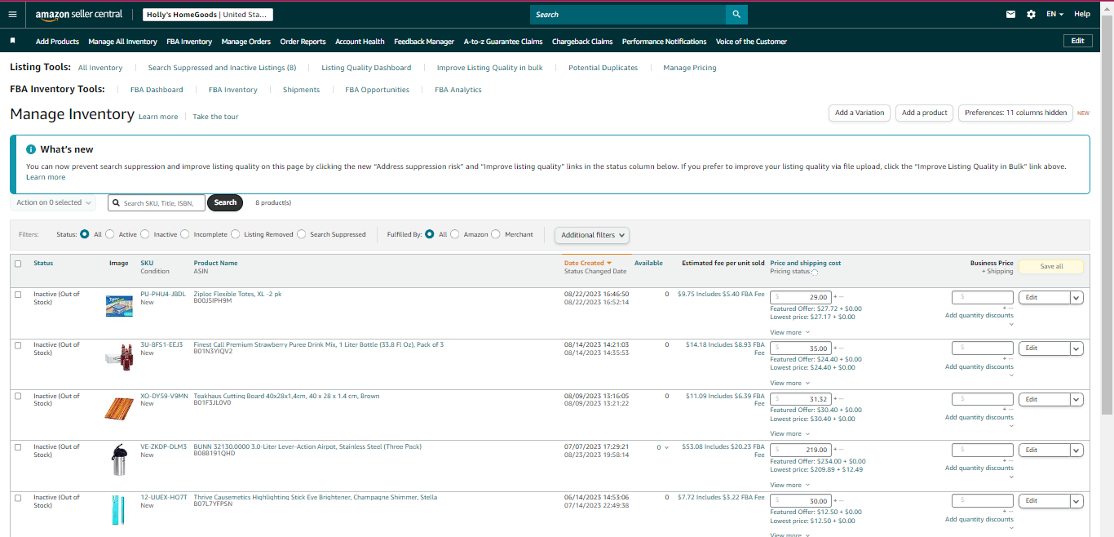Viewport: 1114px width, 537px height.
Task: Open the EN language dropdown
Action: click(1055, 15)
